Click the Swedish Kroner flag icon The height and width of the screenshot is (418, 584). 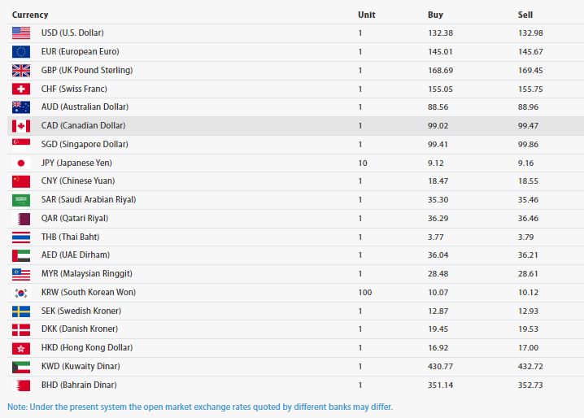[x=21, y=311]
